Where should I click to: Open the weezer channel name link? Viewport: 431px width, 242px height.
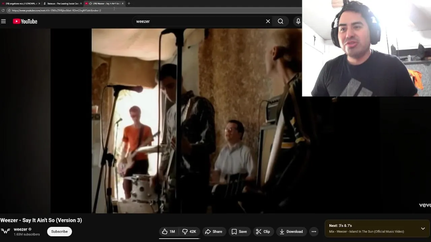[21, 229]
